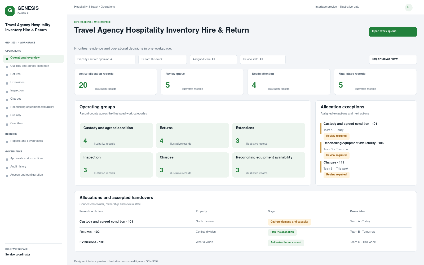This screenshot has width=424, height=265.
Task: Click Review required for Reconciling exception 106
Action: pyautogui.click(x=336, y=155)
